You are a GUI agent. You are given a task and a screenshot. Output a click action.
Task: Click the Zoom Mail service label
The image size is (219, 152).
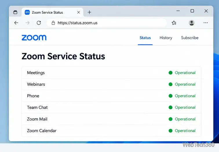coord(37,119)
